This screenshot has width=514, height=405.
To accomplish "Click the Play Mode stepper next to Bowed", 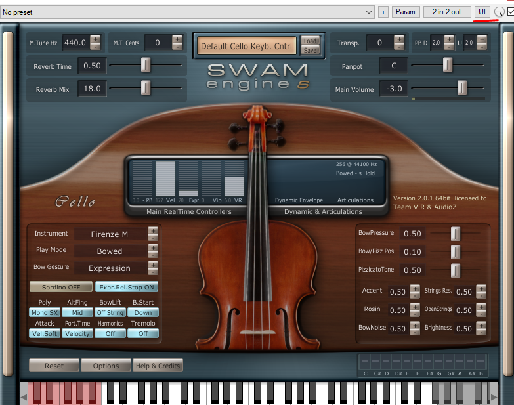I will pos(153,251).
